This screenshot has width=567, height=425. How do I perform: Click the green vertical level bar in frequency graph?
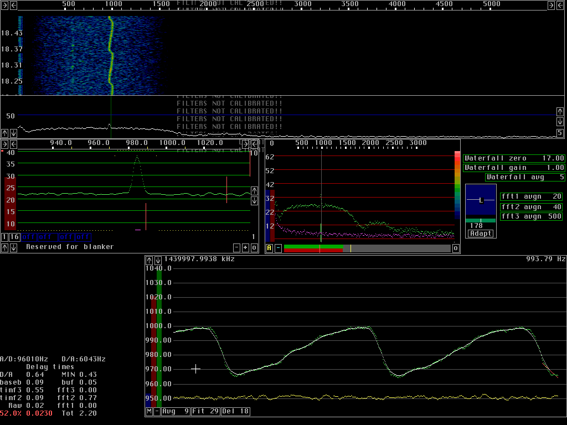[159, 338]
